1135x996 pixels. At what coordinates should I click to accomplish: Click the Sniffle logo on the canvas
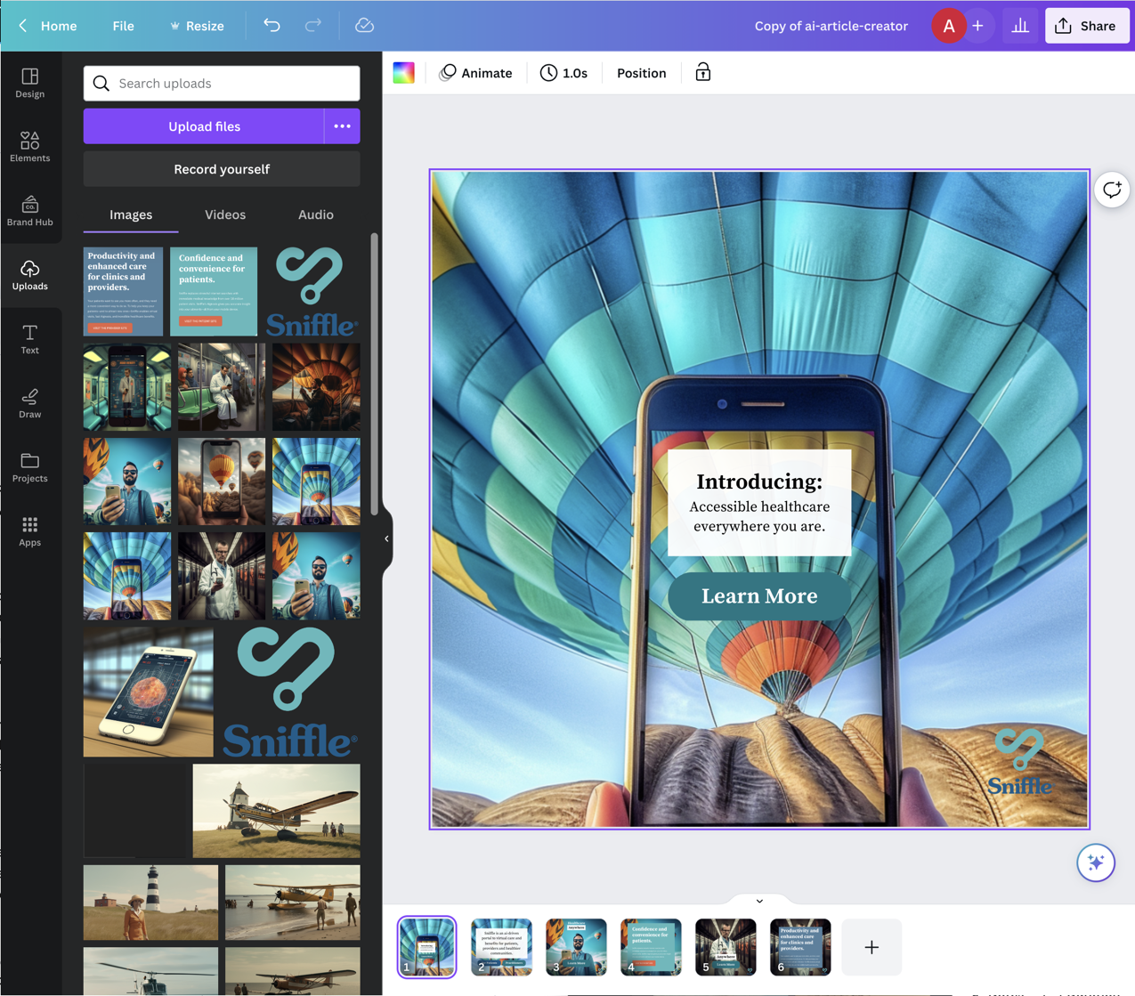[x=1019, y=762]
